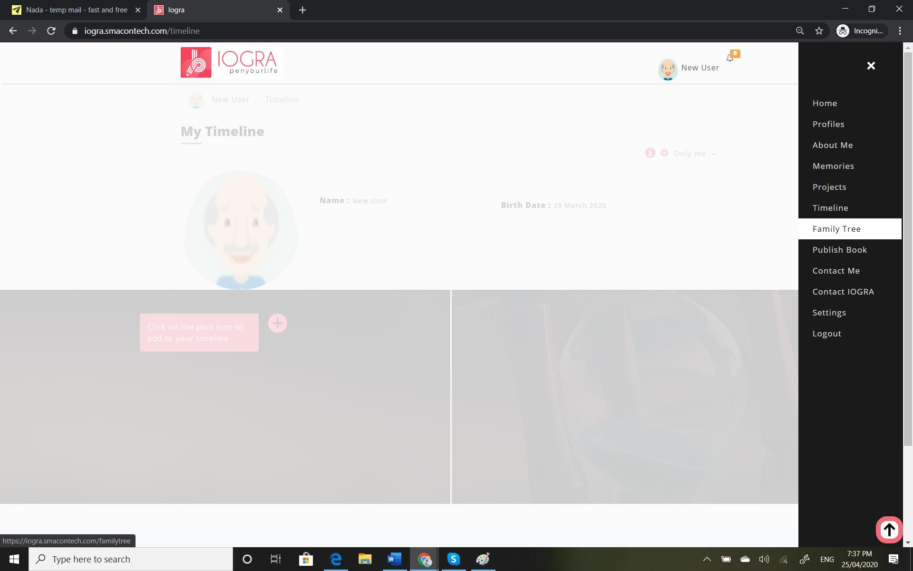Bookmark this page with star icon

tap(819, 31)
